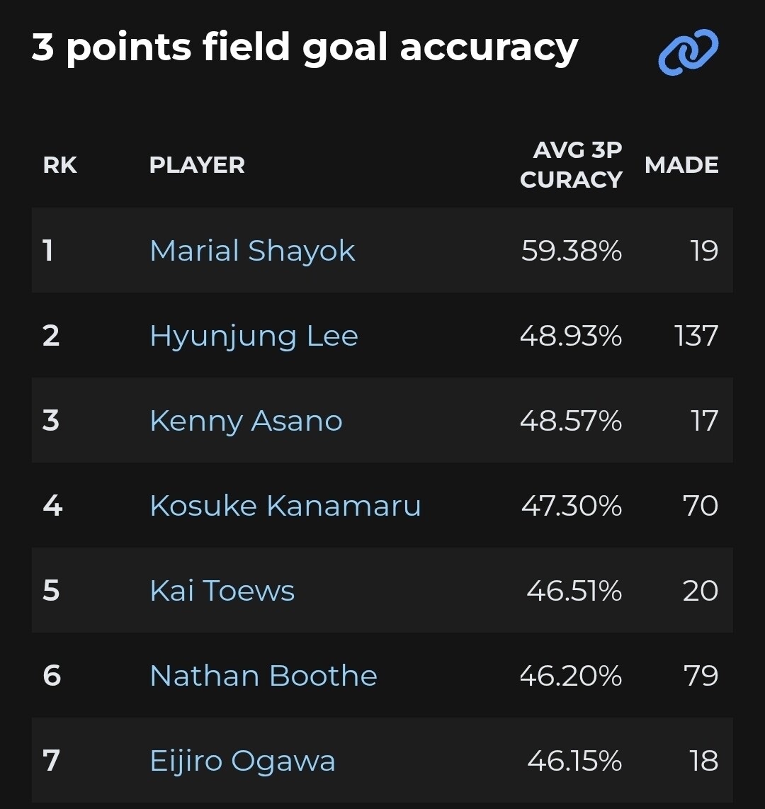Click the MADE column header
The width and height of the screenshot is (765, 809).
point(681,165)
